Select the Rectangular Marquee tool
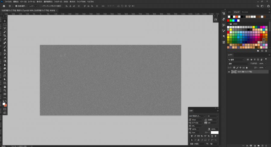 click(5, 25)
